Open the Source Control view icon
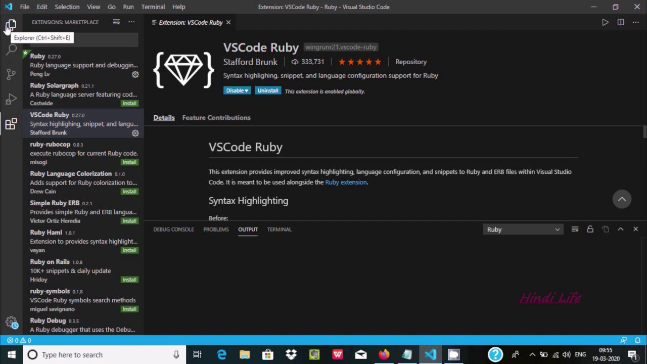 [x=11, y=74]
